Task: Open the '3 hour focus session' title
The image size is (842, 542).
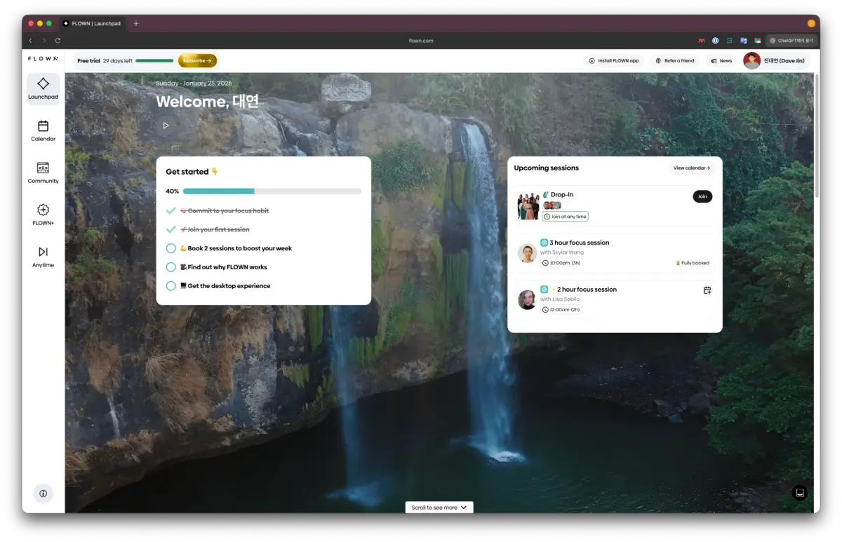Action: pos(580,243)
